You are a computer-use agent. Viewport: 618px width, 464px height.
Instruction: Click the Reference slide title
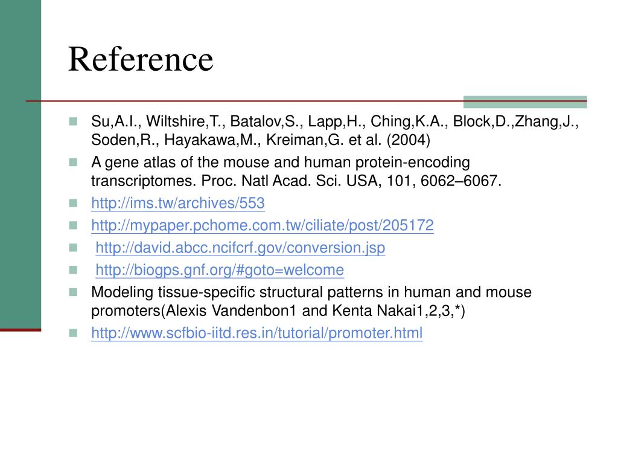tap(141, 59)
